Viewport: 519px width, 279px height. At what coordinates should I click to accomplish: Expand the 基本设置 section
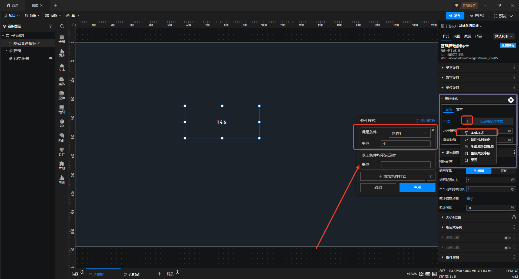452,68
